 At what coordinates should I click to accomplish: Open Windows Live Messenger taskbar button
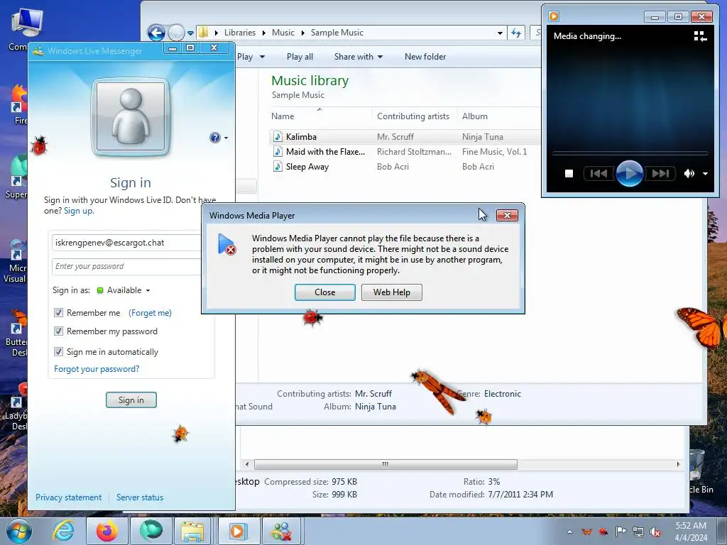[x=282, y=531]
